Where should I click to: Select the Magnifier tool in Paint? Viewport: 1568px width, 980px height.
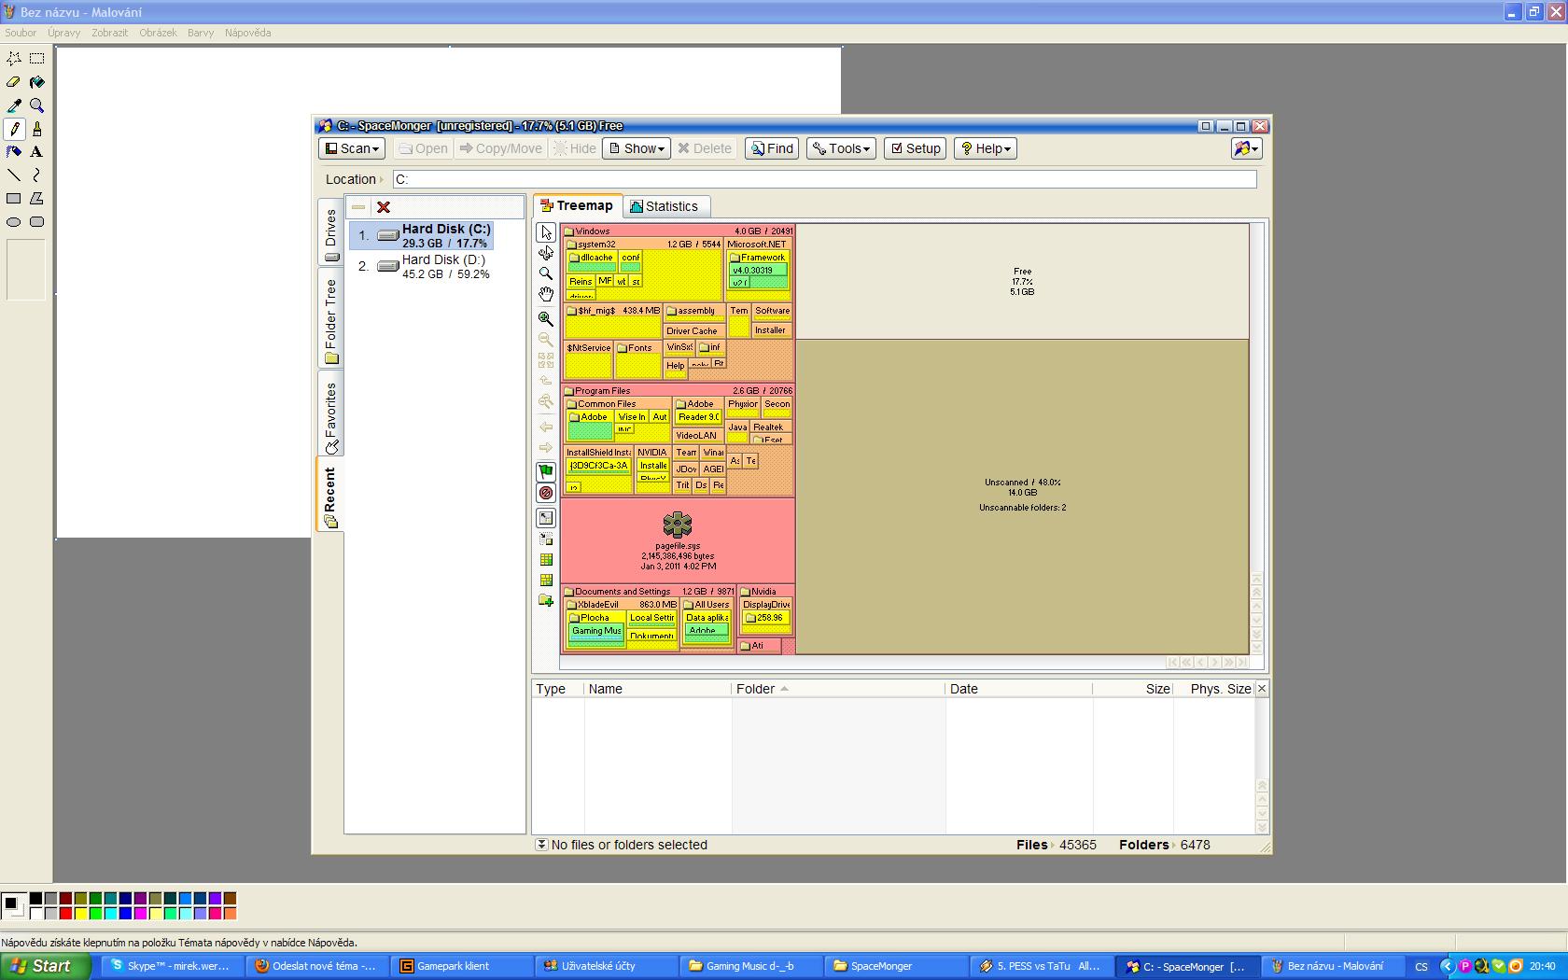click(37, 105)
